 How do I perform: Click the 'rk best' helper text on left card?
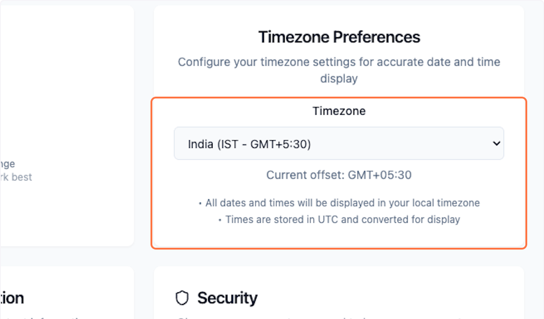pyautogui.click(x=16, y=177)
